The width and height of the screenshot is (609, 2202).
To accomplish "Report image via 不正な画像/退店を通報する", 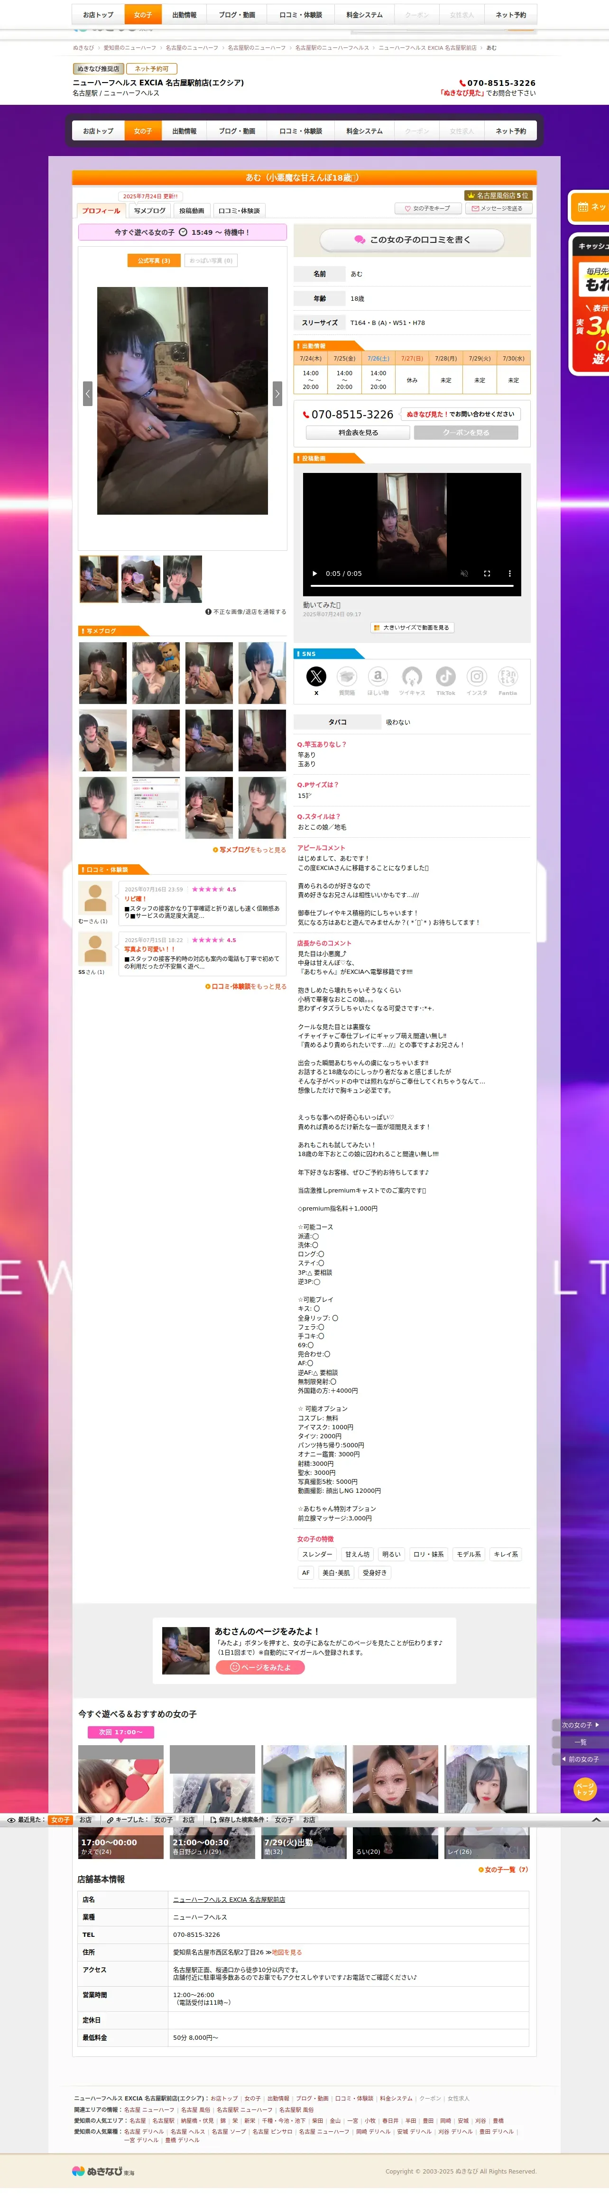I will pos(246,612).
